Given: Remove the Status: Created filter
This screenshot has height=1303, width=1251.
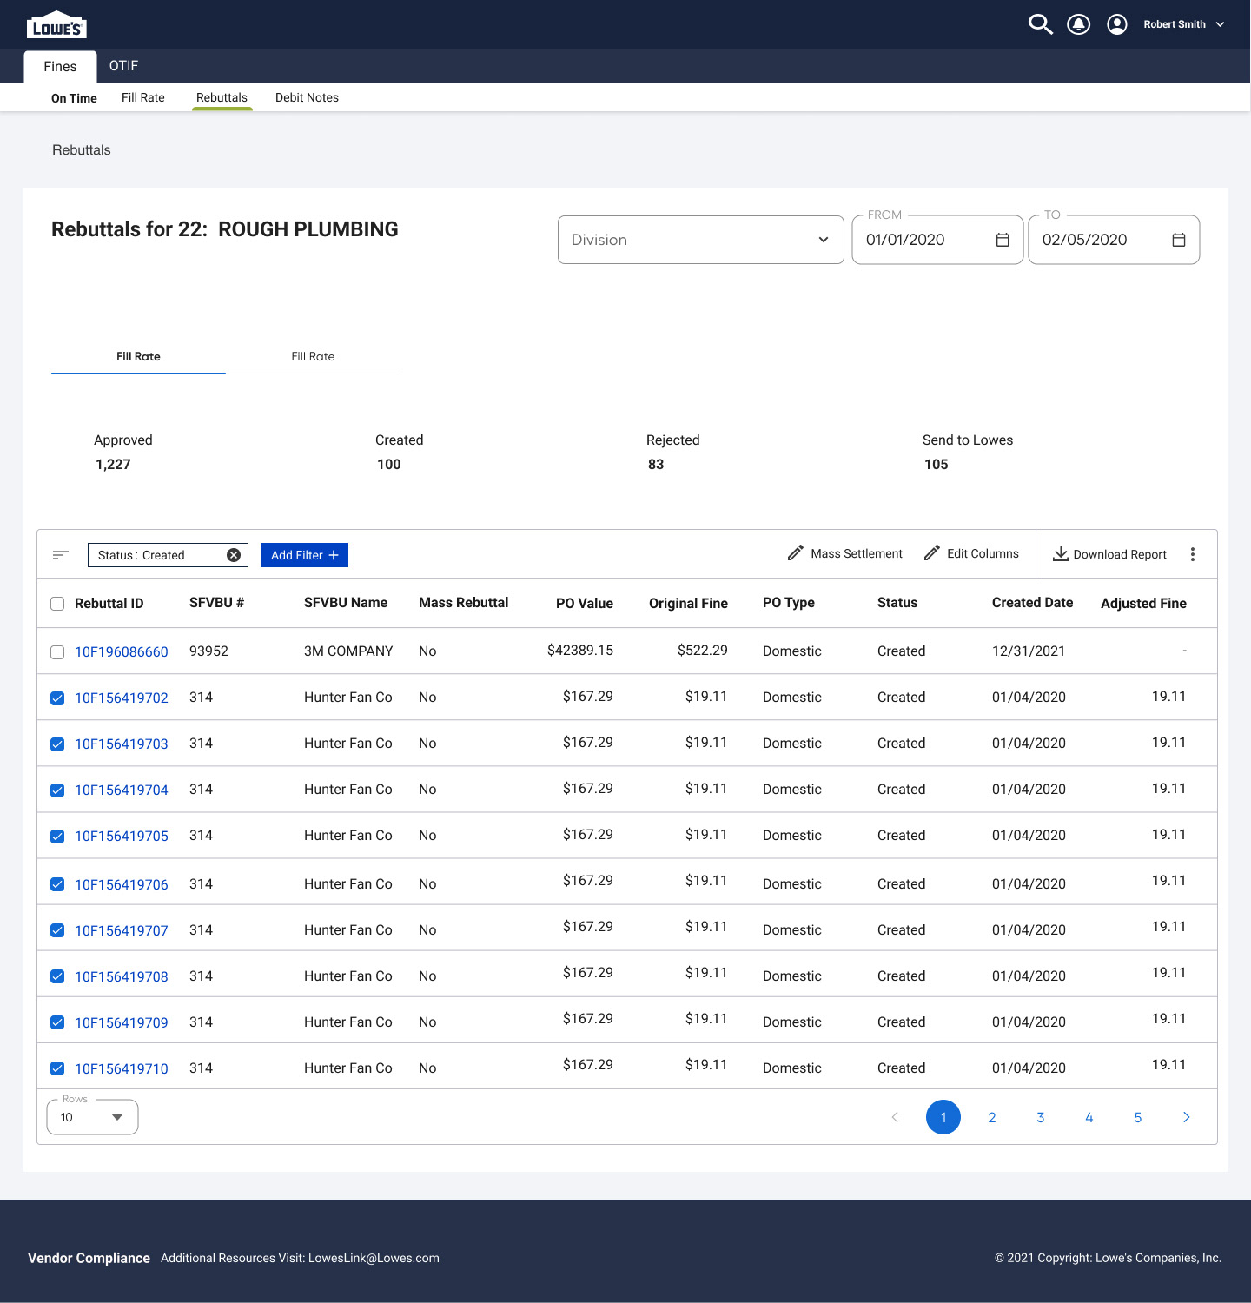Looking at the screenshot, I should tap(234, 555).
